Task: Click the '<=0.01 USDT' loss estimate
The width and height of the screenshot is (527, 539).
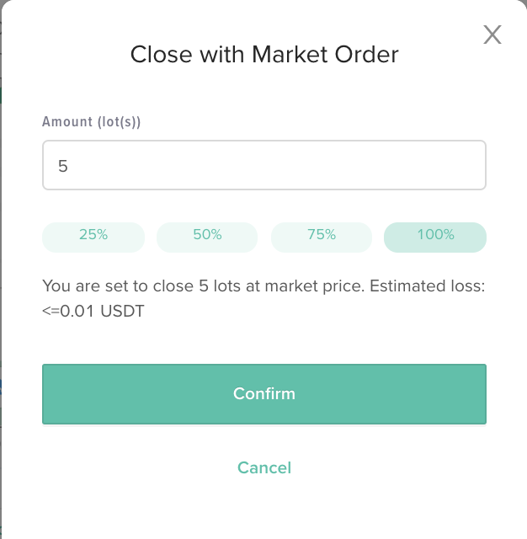Action: (93, 311)
